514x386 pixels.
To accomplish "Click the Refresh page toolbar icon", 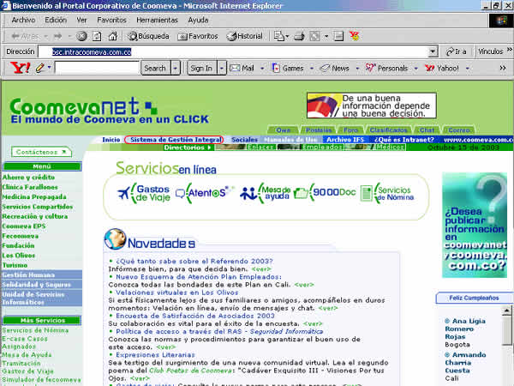I will coord(97,36).
